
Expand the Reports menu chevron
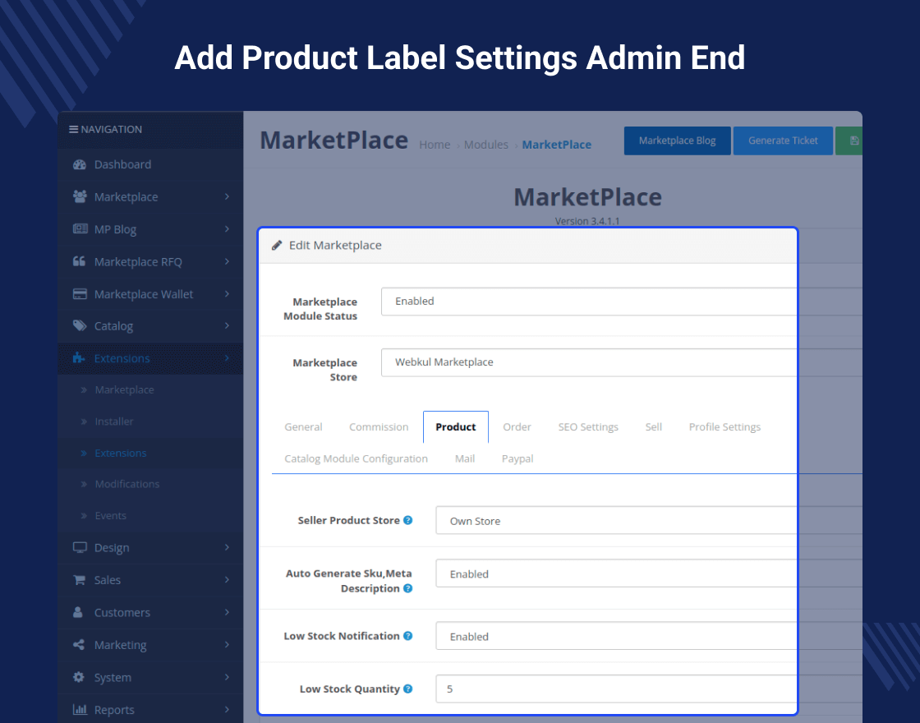point(227,710)
